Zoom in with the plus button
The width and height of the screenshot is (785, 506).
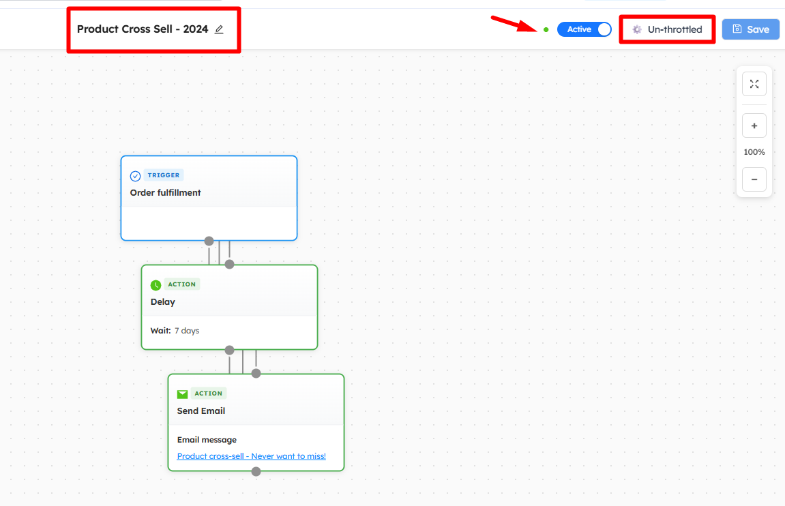point(754,126)
